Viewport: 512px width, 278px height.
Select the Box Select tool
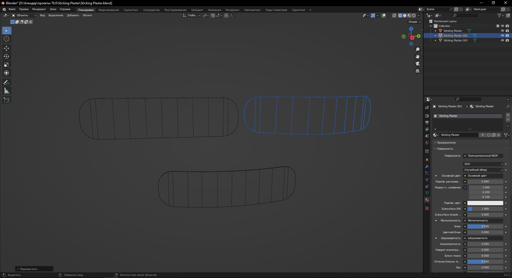(7, 31)
